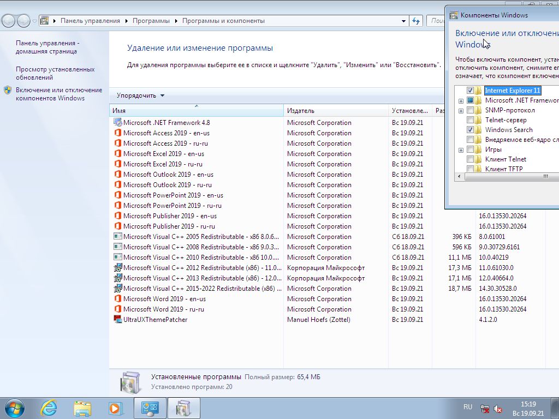
Task: Enable the Telnet-сервер component checkbox
Action: coord(470,120)
